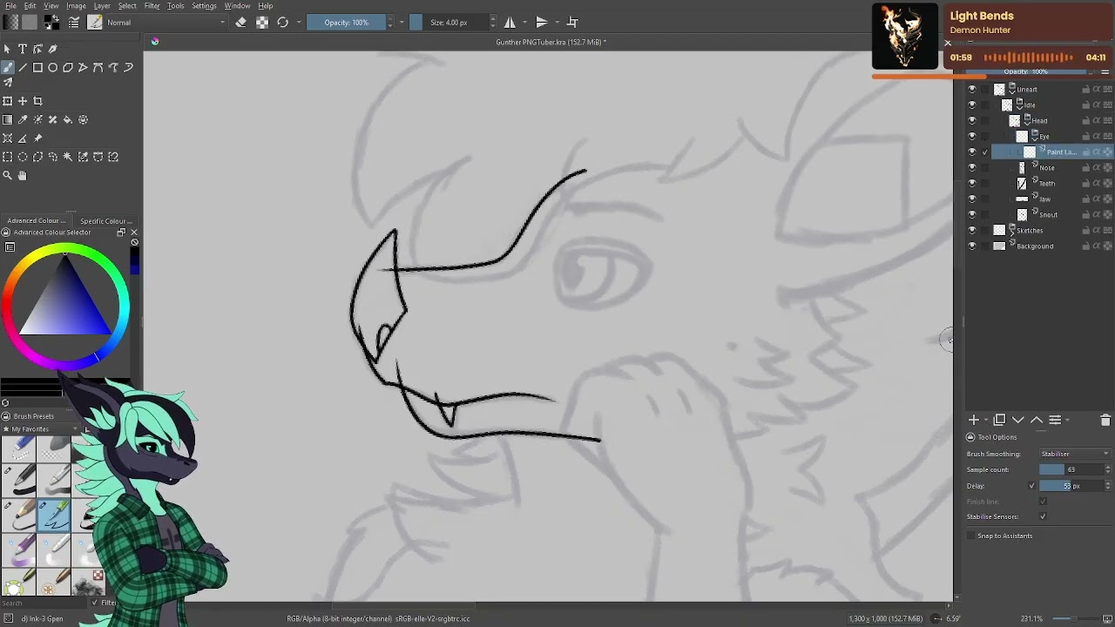Click the Opacity slider in the toolbar
The width and height of the screenshot is (1115, 627).
click(347, 22)
